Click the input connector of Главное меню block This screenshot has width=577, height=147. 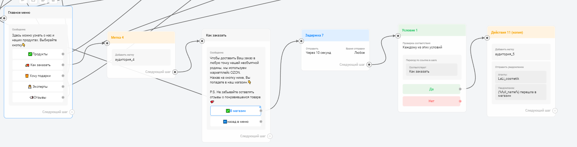coord(4,18)
